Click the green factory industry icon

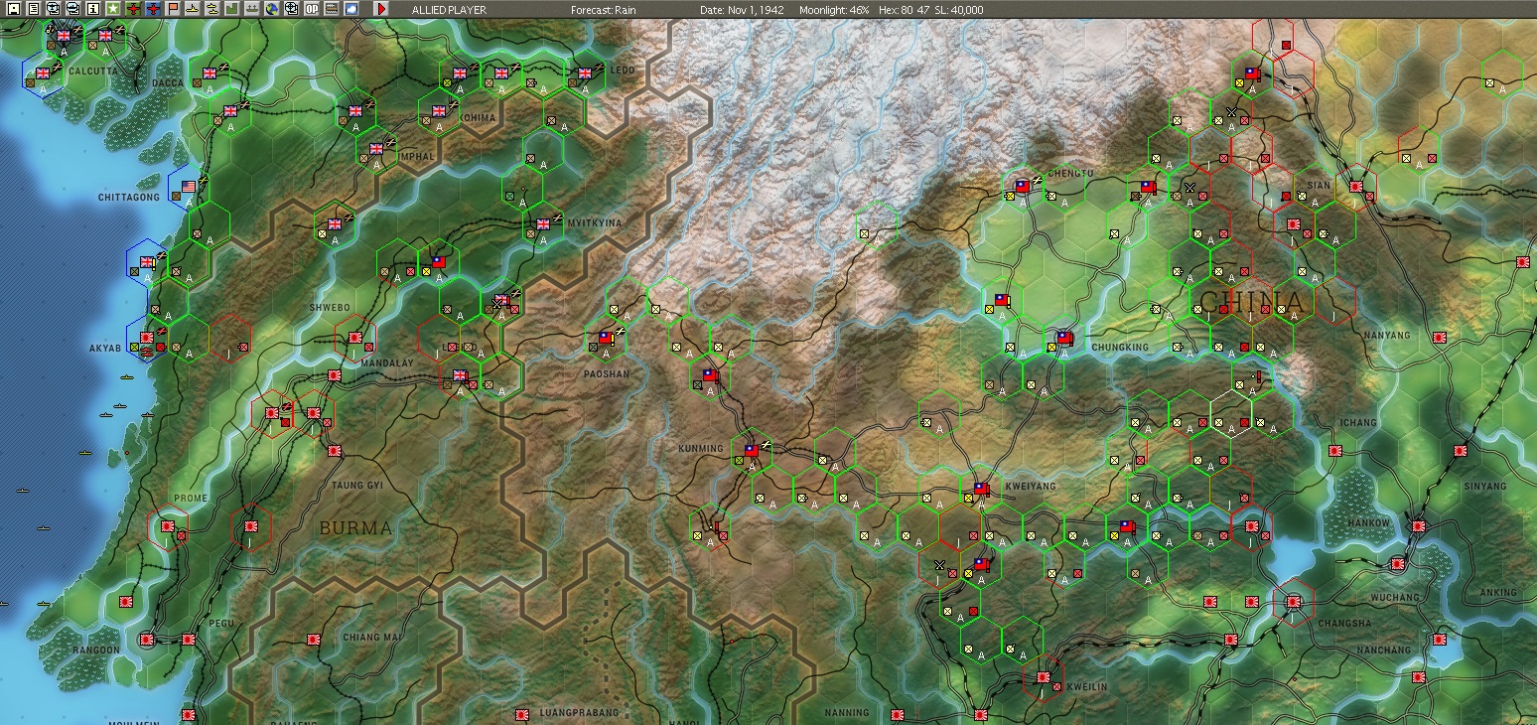tap(232, 9)
